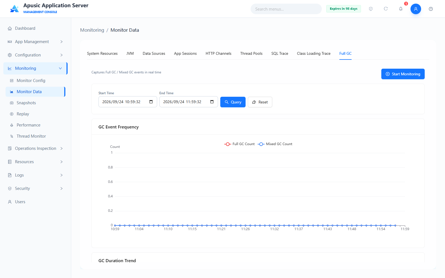Click the refresh icon in header
Viewport: 445px width, 278px height.
coord(386,9)
